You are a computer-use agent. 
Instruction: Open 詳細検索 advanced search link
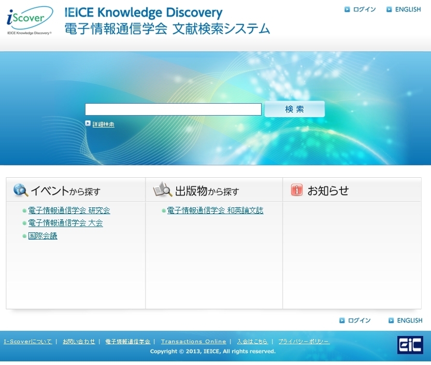(x=104, y=124)
